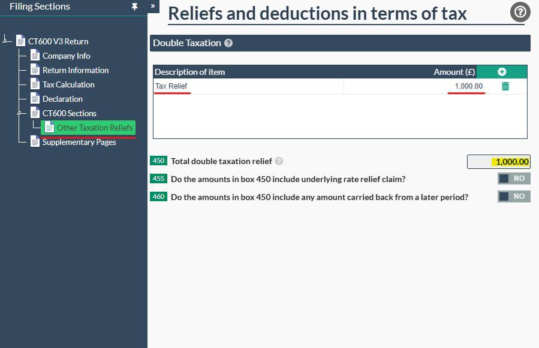Collapse sidebar with double chevron icon
Image resolution: width=539 pixels, height=348 pixels.
[x=153, y=6]
